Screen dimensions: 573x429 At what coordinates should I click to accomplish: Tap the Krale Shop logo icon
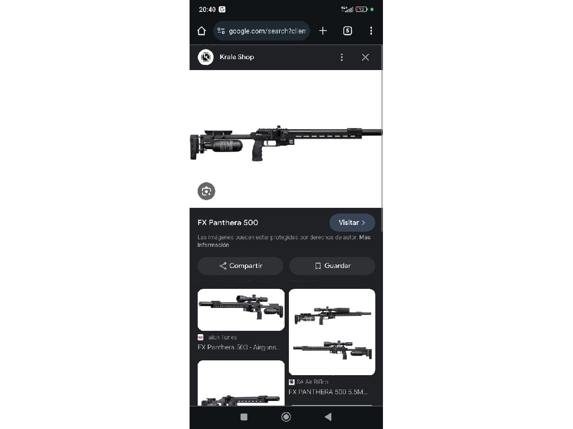206,57
